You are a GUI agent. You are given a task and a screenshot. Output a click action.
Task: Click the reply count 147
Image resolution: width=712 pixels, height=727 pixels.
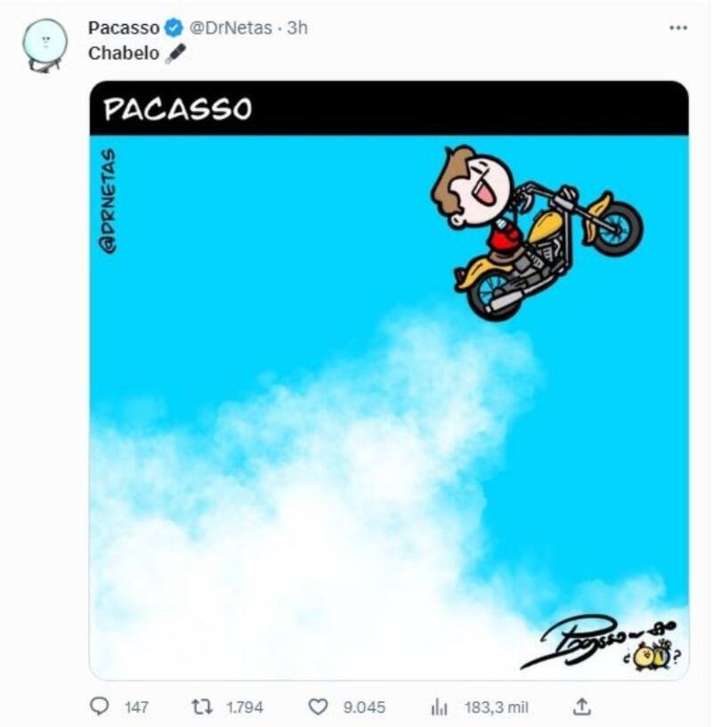pos(136,707)
